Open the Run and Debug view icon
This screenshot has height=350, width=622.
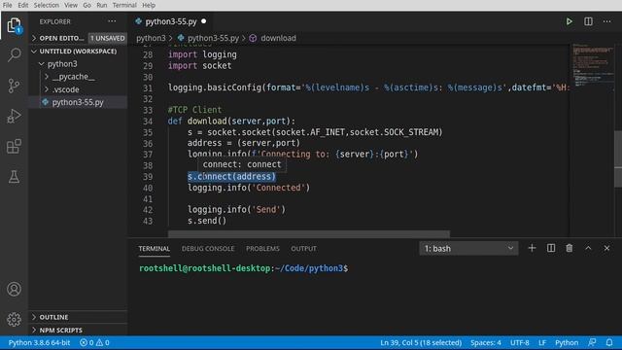14,116
